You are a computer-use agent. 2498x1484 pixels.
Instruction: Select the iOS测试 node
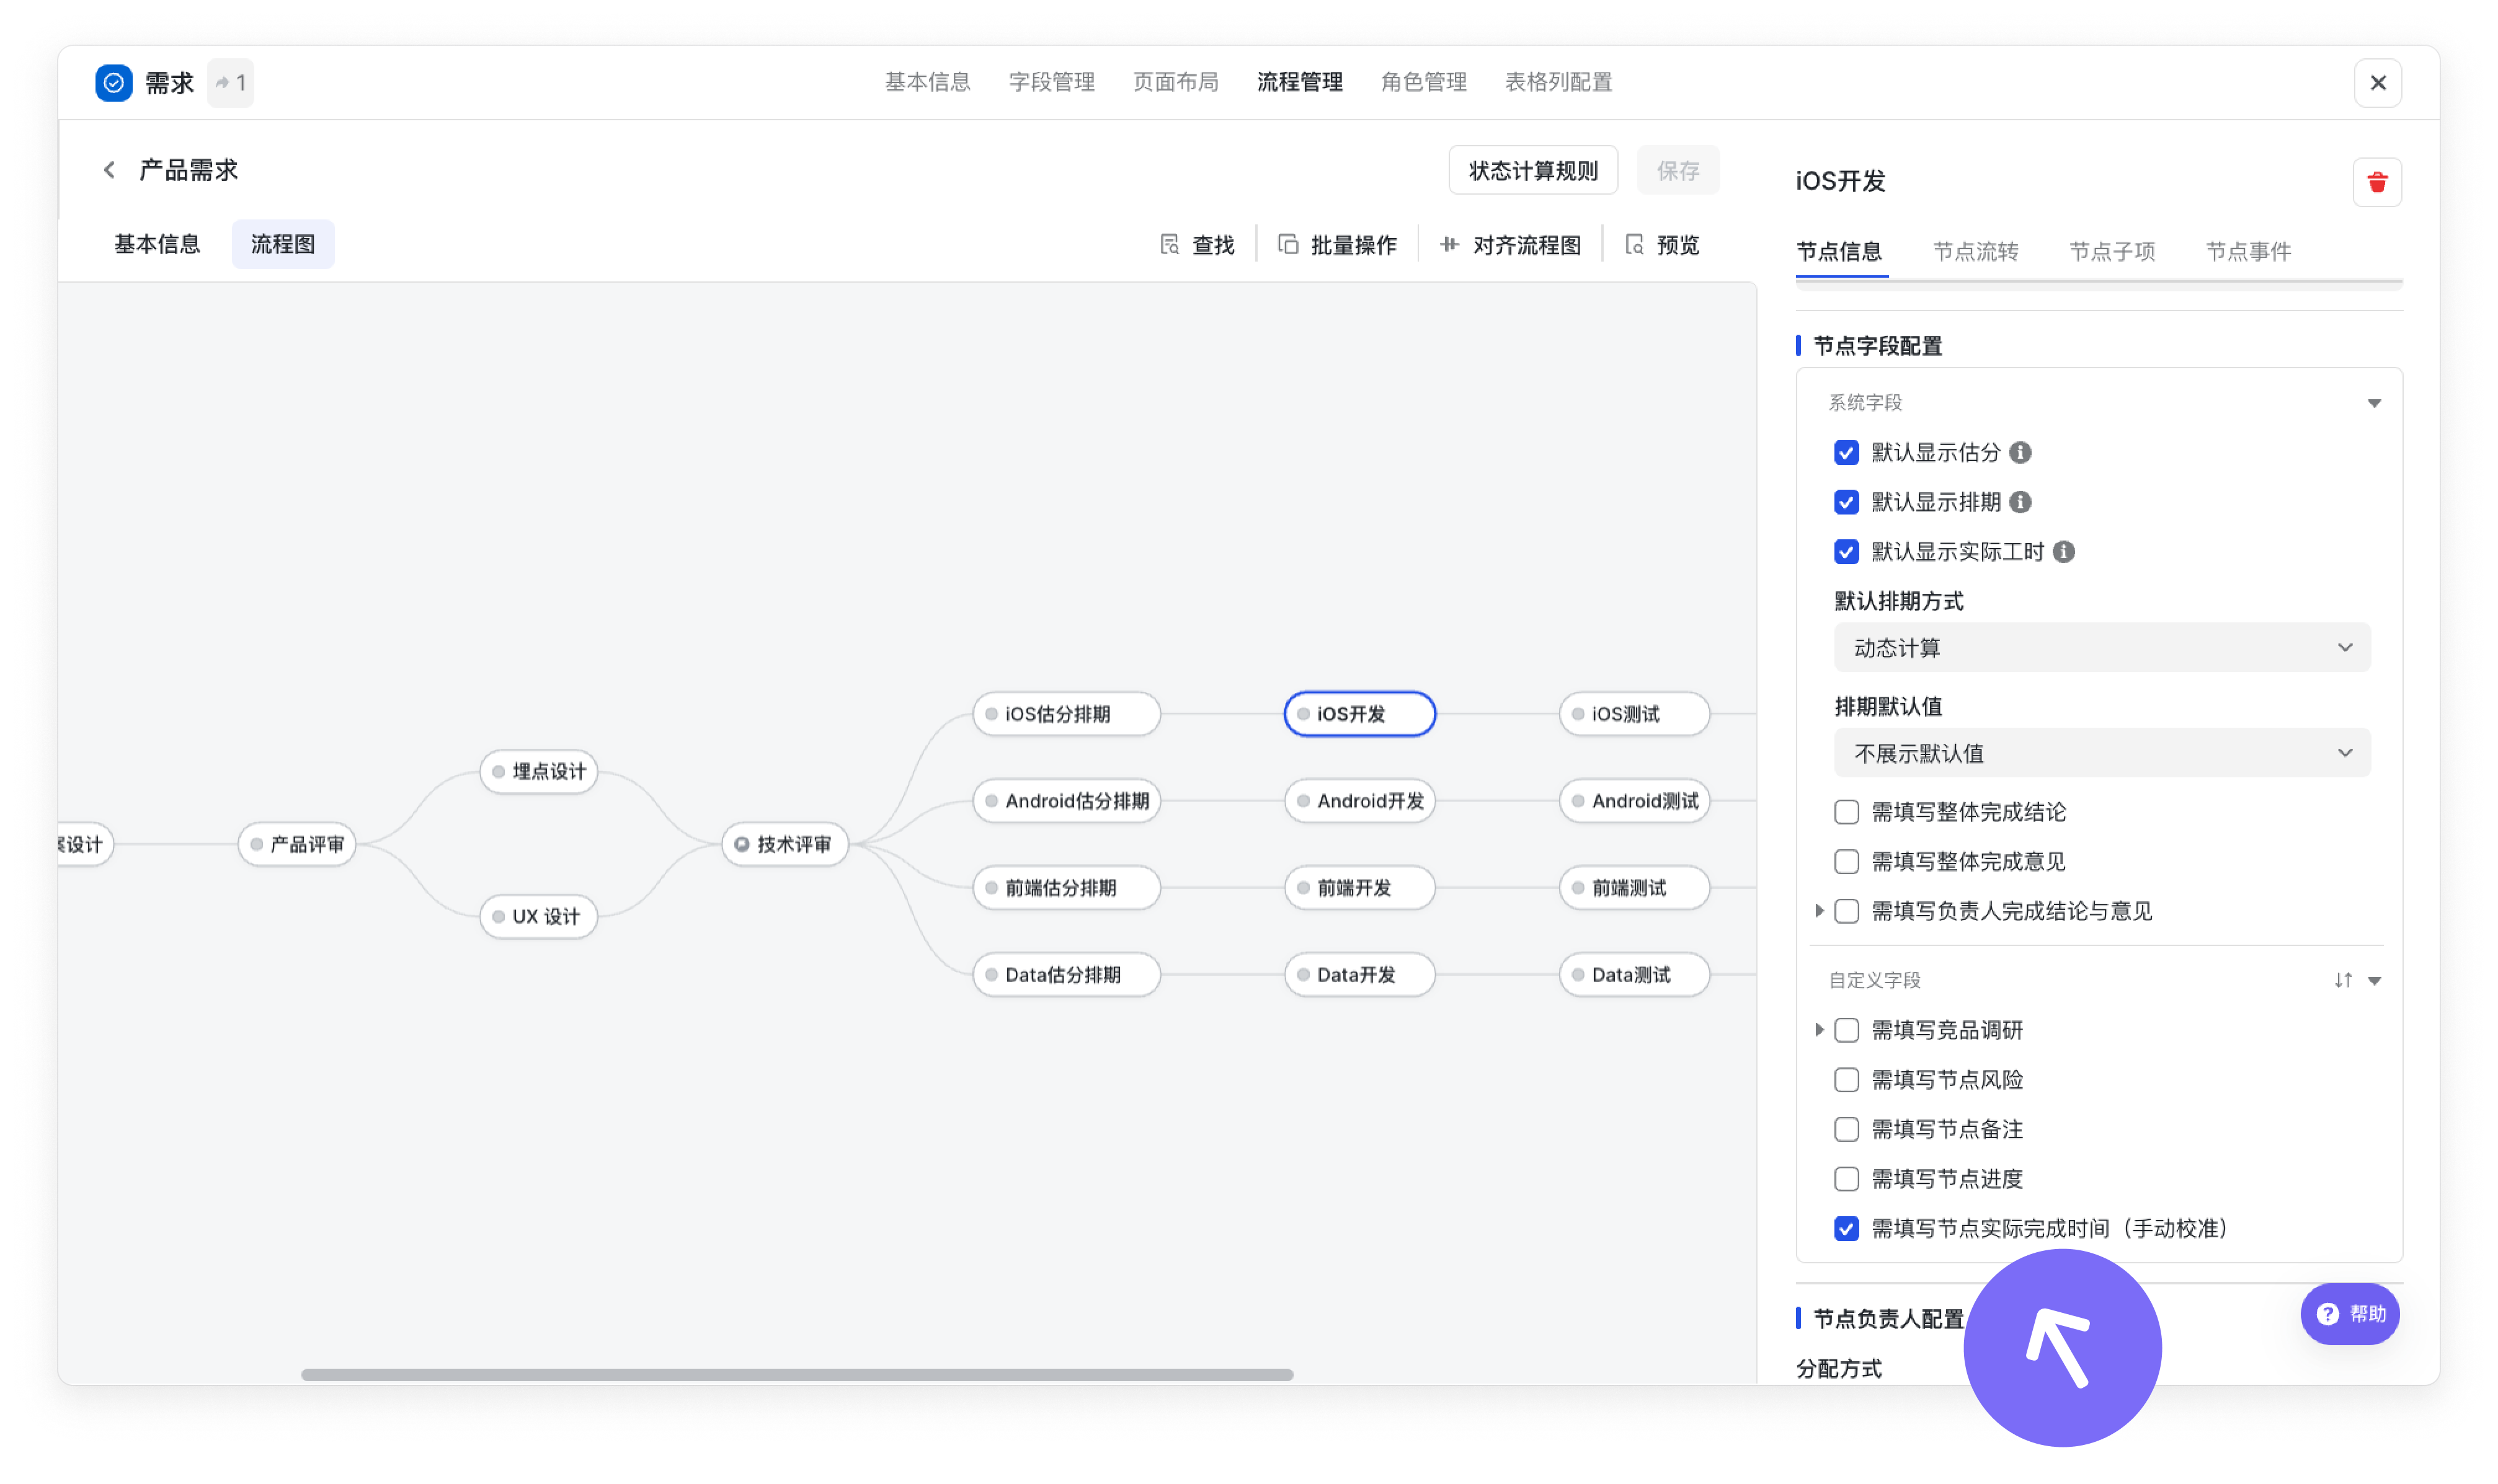click(x=1633, y=714)
